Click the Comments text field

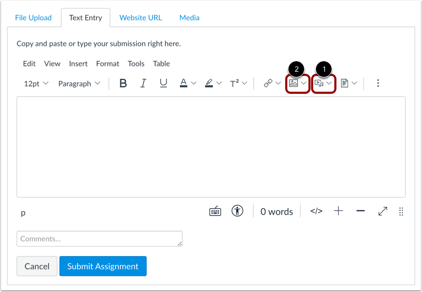pos(100,239)
